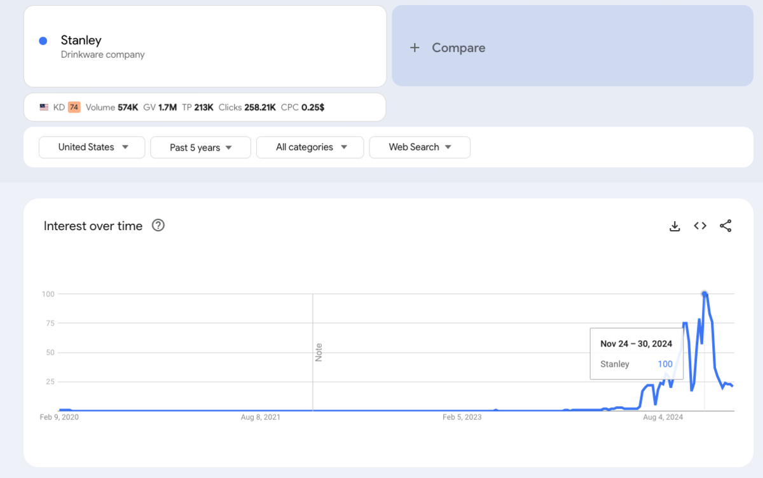The width and height of the screenshot is (763, 478).
Task: Click the help icon beside Interest over time
Action: [x=158, y=225]
